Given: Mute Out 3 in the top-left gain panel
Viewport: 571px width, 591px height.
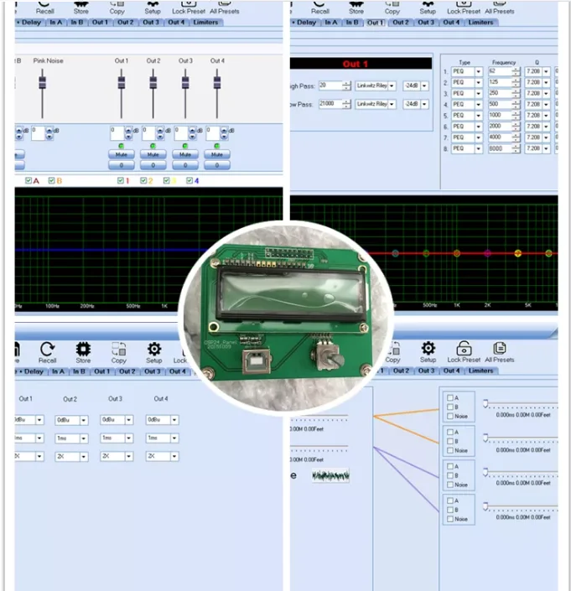Looking at the screenshot, I should tap(185, 154).
